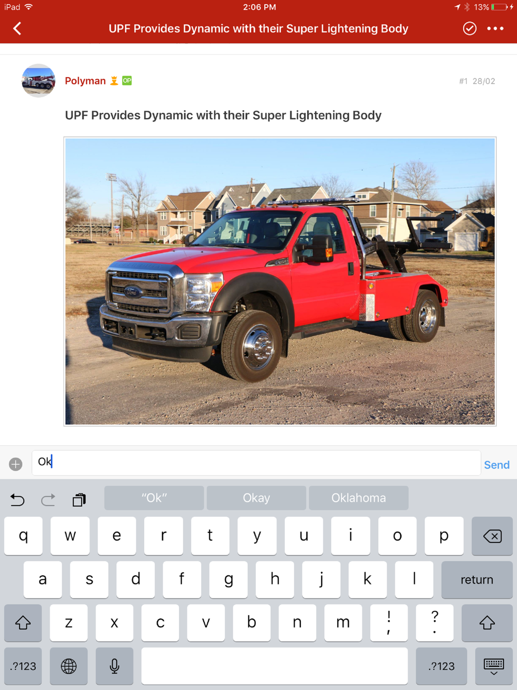Open the red tow truck photo

click(x=280, y=281)
